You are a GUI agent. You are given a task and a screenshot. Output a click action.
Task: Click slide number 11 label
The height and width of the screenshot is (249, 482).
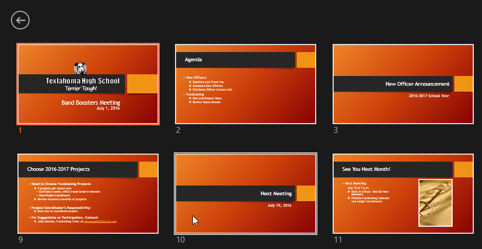pos(338,239)
